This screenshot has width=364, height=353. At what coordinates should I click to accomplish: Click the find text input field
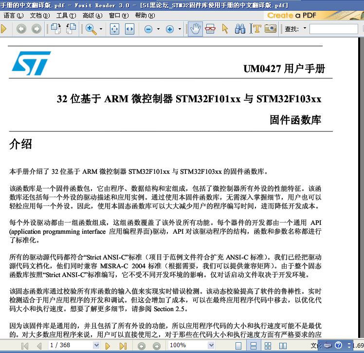pos(334,29)
